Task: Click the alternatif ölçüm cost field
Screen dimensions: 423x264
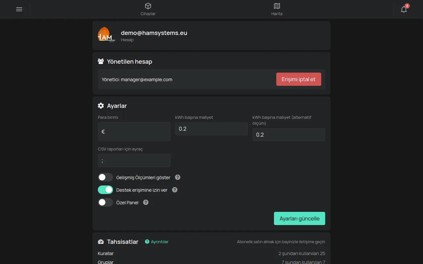Action: pyautogui.click(x=289, y=135)
